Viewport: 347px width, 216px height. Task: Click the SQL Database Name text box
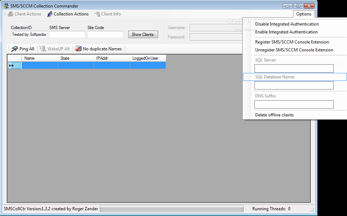294,86
